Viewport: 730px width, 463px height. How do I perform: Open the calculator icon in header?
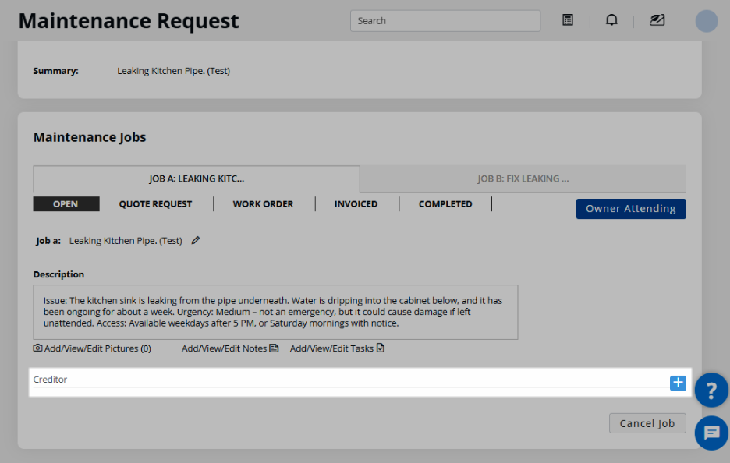[568, 20]
